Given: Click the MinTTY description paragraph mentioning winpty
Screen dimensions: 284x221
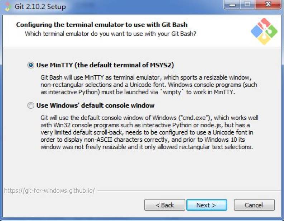Looking at the screenshot, I should 149,85.
